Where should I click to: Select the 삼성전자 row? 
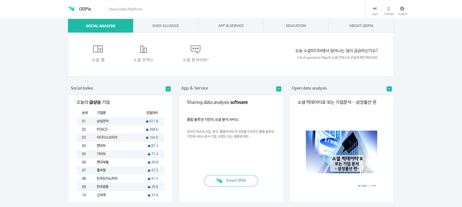pos(121,121)
